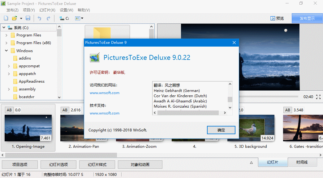Viewport: 323px width, 178px height.
Task: Click the AB transition icon of slide 1
Action: click(9, 110)
